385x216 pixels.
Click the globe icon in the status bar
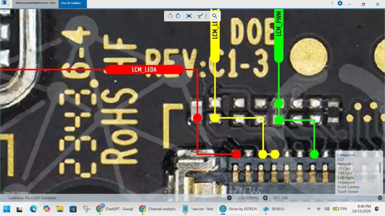point(380,198)
